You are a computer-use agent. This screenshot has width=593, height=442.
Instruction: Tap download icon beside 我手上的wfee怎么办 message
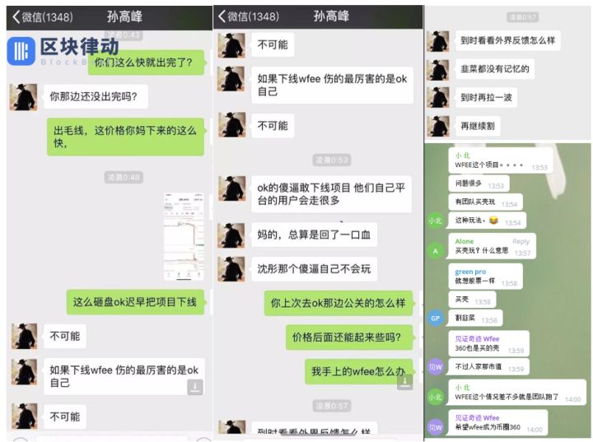click(x=404, y=382)
